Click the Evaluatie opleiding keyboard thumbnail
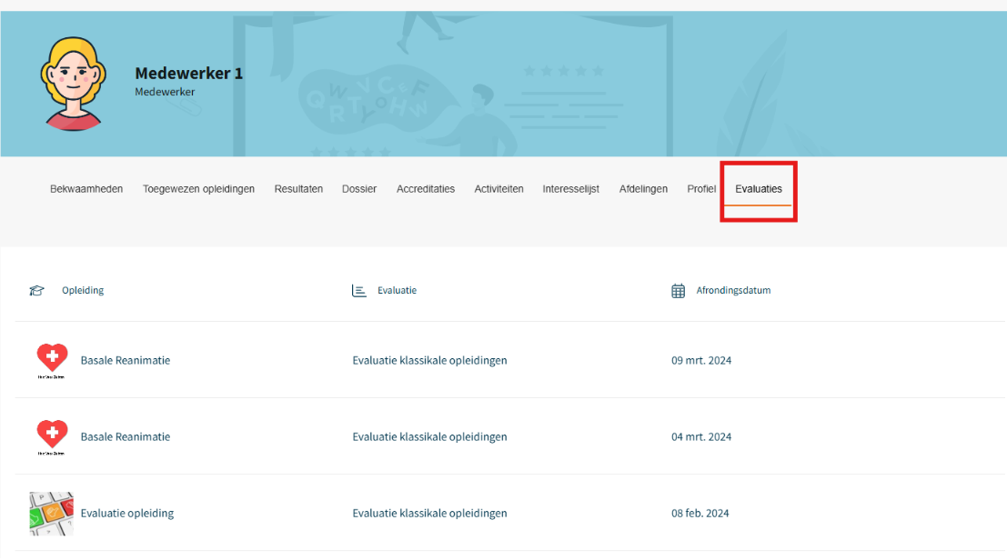 (51, 513)
